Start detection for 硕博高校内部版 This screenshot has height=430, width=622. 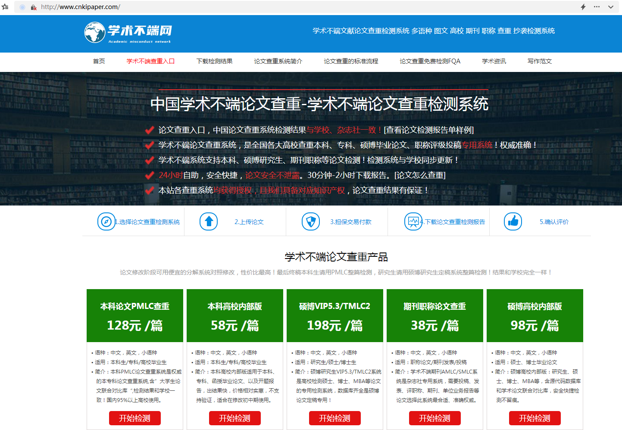(x=535, y=418)
